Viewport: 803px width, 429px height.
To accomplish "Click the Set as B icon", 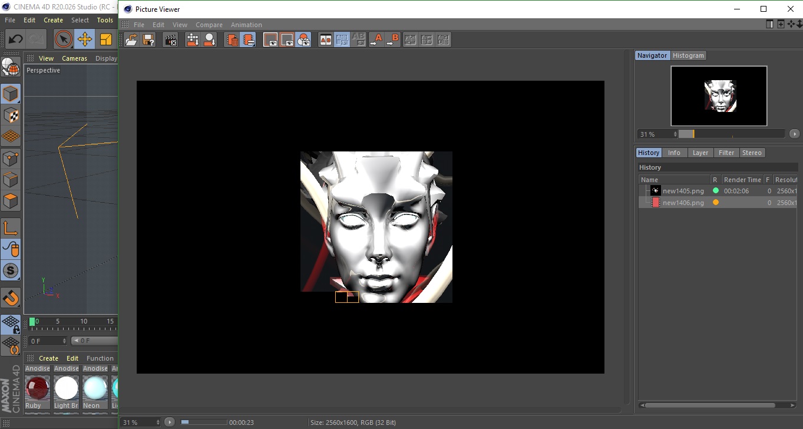I will [x=392, y=39].
